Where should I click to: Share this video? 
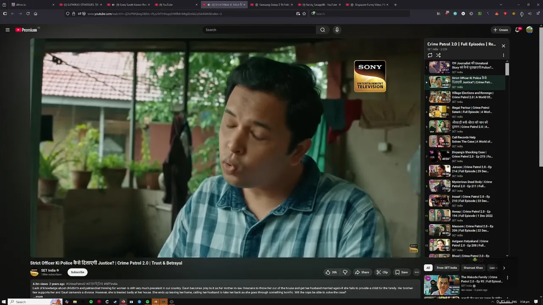pos(362,272)
